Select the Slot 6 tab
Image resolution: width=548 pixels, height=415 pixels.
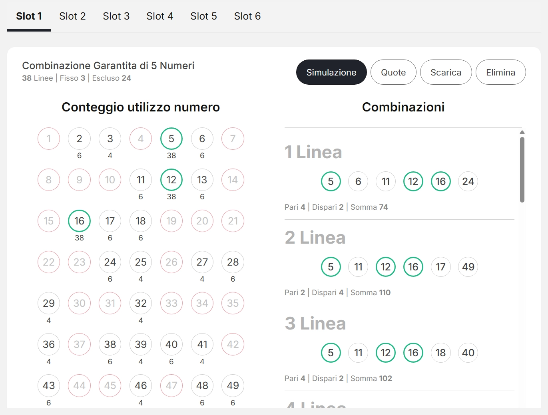tap(247, 16)
